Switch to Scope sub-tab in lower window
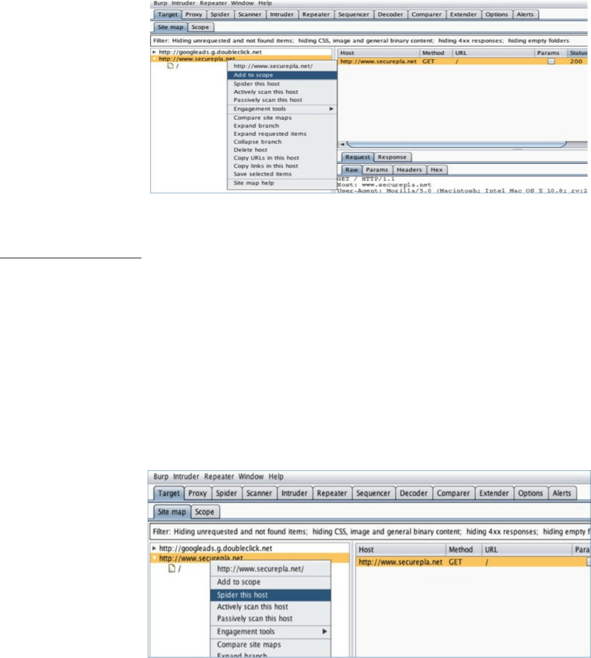The image size is (591, 658). click(205, 512)
